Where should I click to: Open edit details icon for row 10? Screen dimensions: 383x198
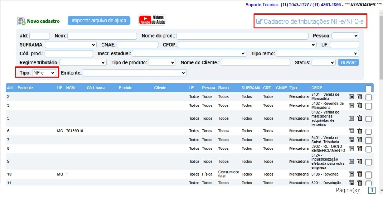(x=351, y=174)
